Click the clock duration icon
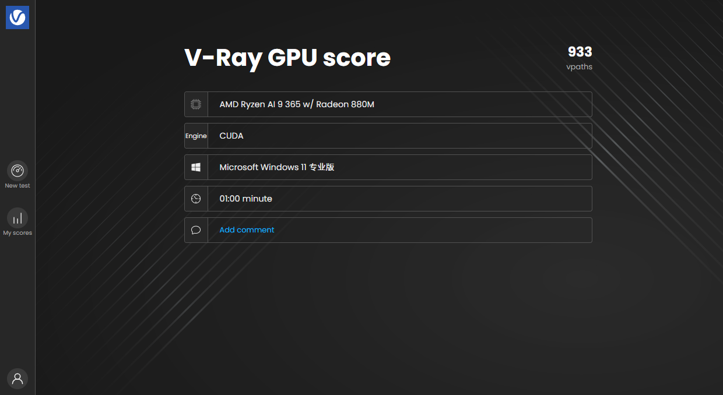Screen dimensions: 723x395 coord(196,199)
